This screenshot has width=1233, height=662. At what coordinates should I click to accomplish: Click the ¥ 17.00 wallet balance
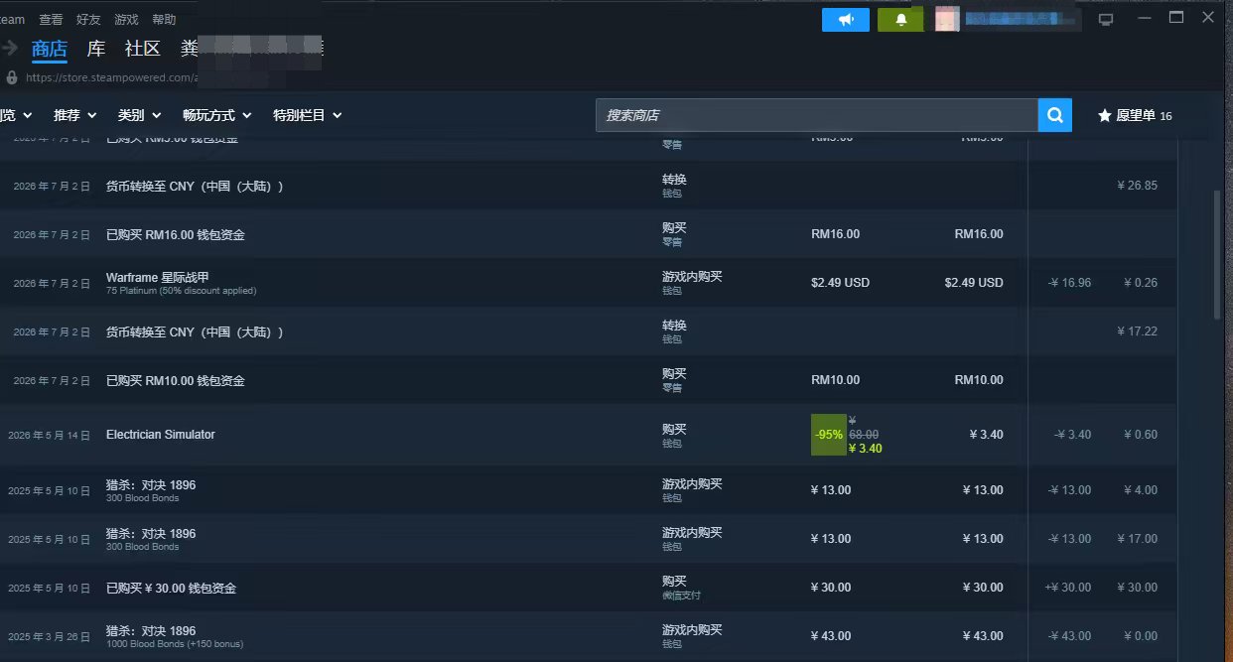pyautogui.click(x=1138, y=538)
